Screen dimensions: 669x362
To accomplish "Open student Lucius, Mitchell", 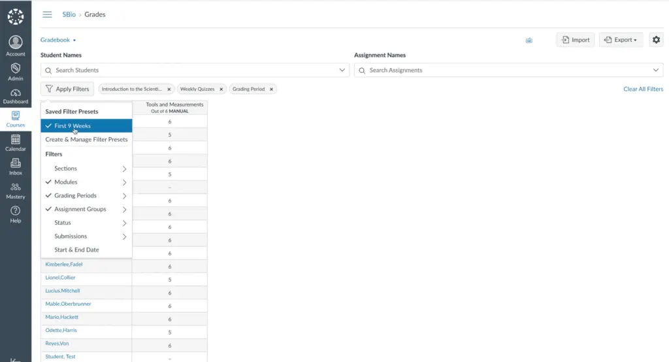I will 62,291.
